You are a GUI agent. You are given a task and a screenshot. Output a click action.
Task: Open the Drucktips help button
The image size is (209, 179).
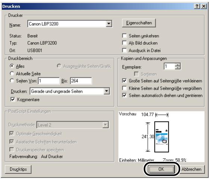[x=18, y=169]
